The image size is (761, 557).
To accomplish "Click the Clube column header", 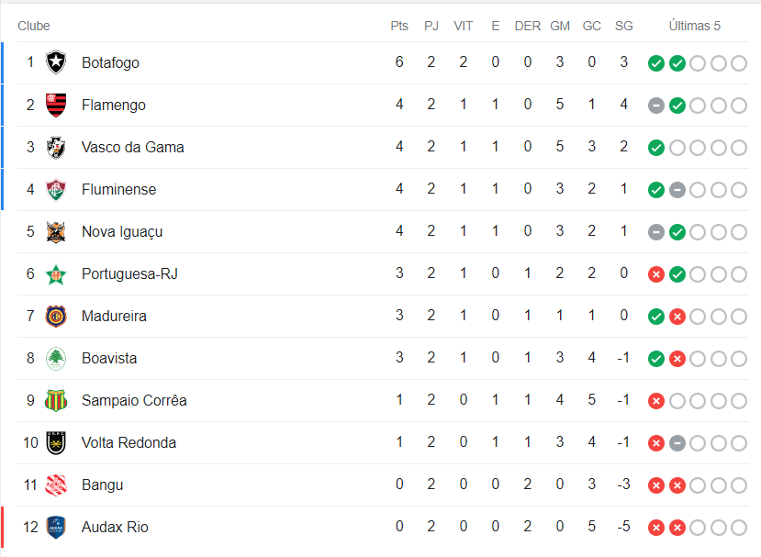I will tap(34, 26).
